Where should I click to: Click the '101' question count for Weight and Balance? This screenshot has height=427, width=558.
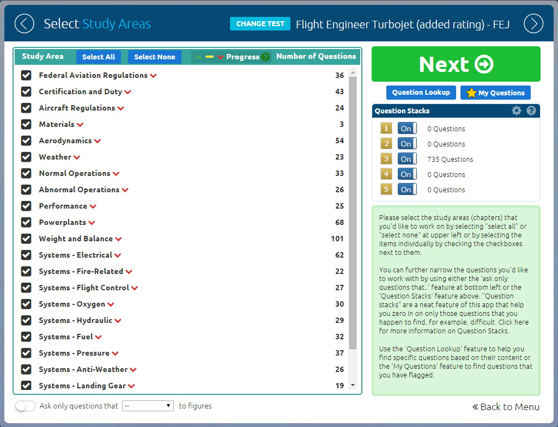[x=337, y=239]
